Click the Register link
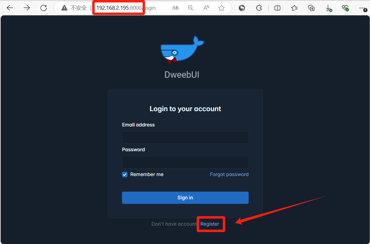The width and height of the screenshot is (370, 244). (x=210, y=224)
